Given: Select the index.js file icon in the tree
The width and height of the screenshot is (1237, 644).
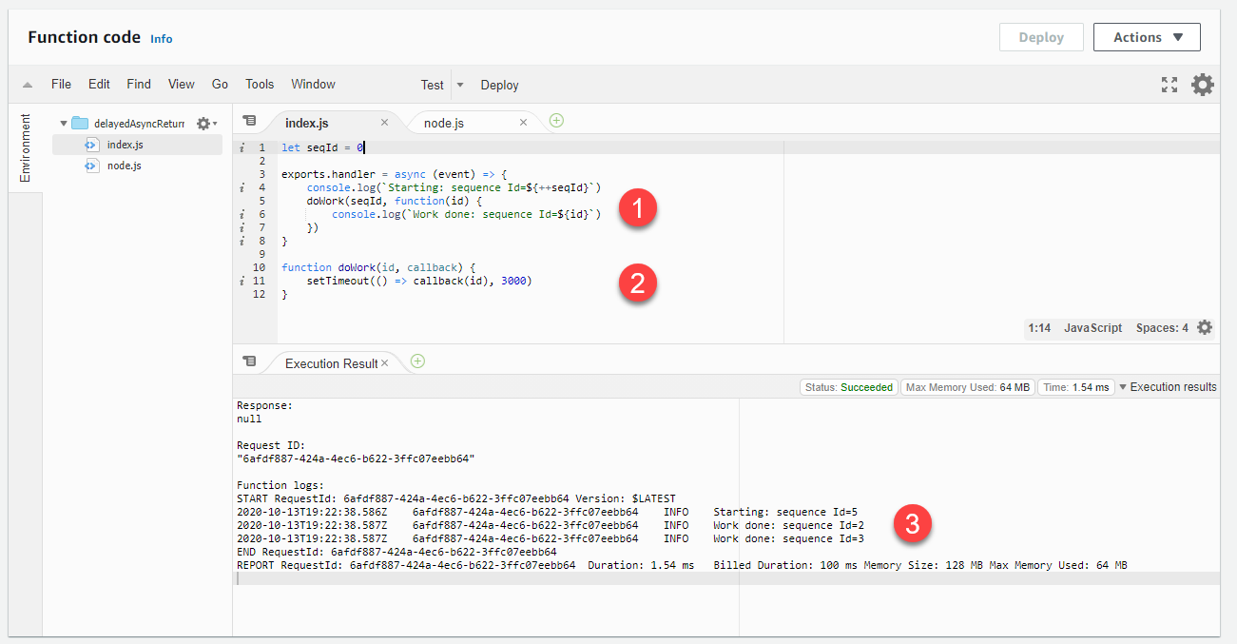Looking at the screenshot, I should [x=92, y=144].
